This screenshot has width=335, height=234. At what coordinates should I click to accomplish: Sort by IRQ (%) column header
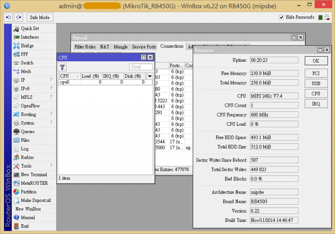113,76
